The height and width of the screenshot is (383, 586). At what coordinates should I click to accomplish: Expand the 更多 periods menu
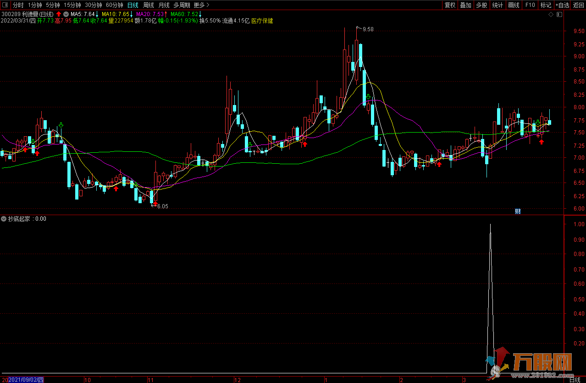pyautogui.click(x=201, y=5)
